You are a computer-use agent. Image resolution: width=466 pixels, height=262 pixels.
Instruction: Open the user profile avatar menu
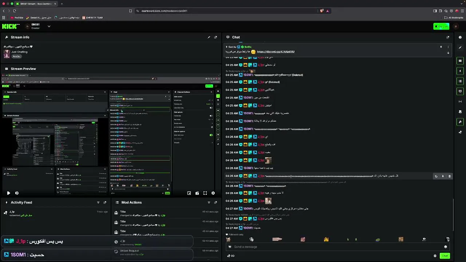click(456, 26)
